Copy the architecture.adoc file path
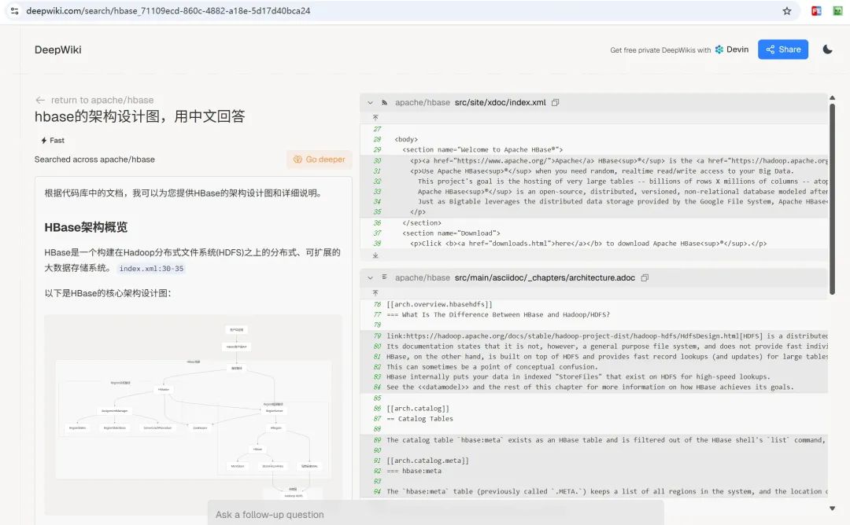This screenshot has height=525, width=850. [x=645, y=277]
